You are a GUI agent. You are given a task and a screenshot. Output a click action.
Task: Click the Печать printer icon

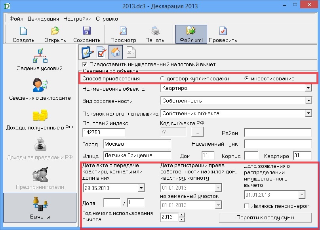click(x=155, y=31)
